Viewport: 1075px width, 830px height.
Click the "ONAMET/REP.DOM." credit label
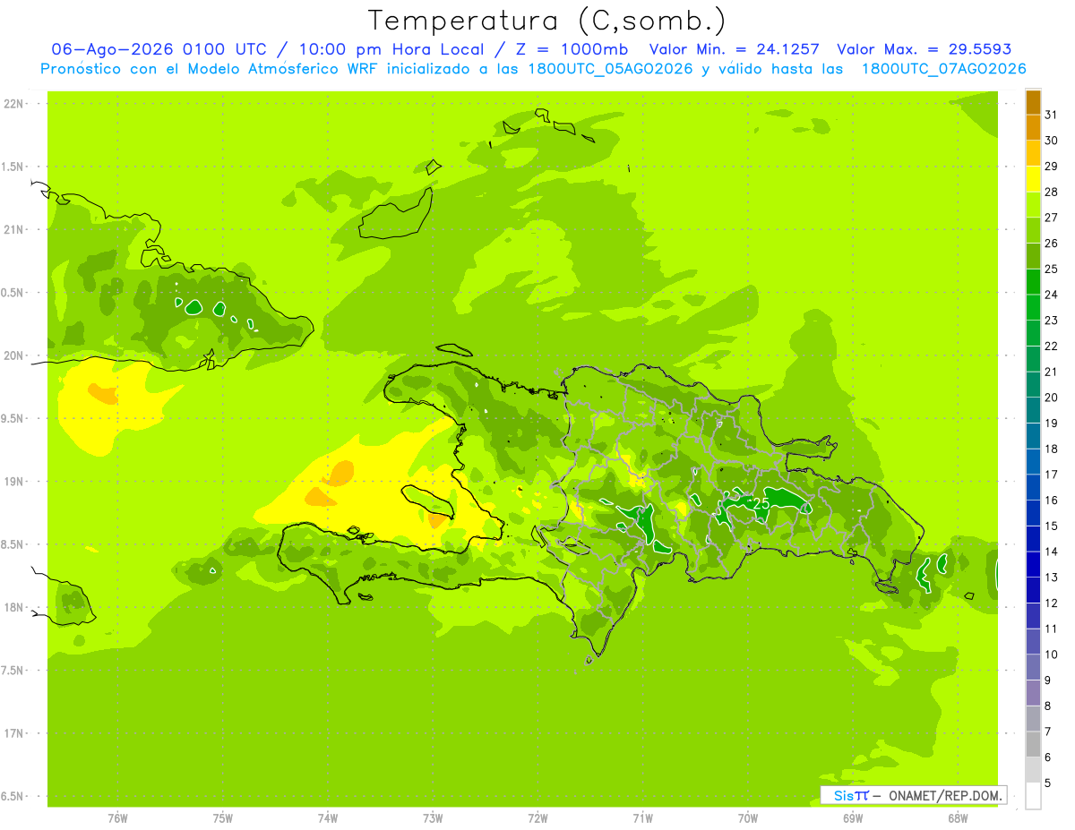(945, 795)
